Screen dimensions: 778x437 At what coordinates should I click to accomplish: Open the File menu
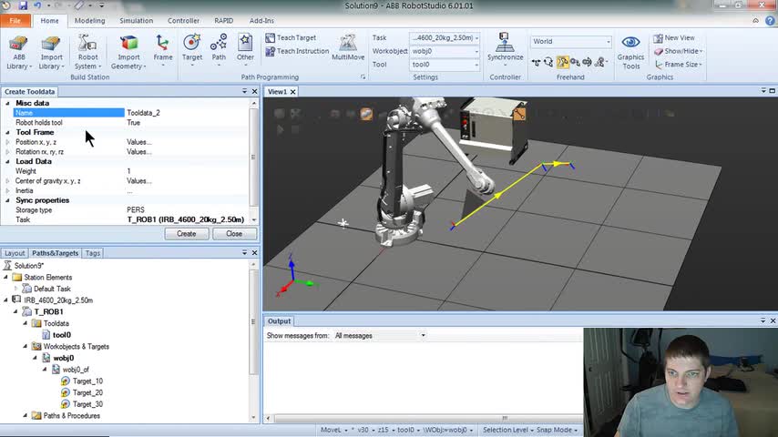15,21
